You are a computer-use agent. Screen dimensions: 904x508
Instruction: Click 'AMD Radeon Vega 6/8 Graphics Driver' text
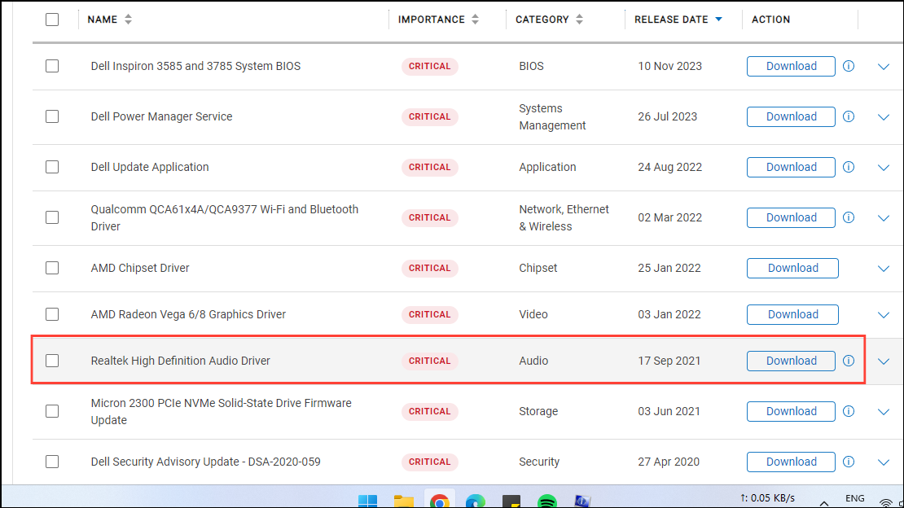coord(188,314)
